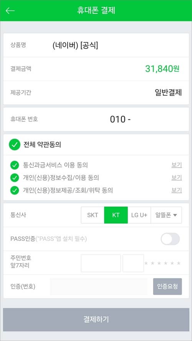View 개인(신용)정보수집/이용 동의 terms
192x341 pixels.
(x=177, y=178)
